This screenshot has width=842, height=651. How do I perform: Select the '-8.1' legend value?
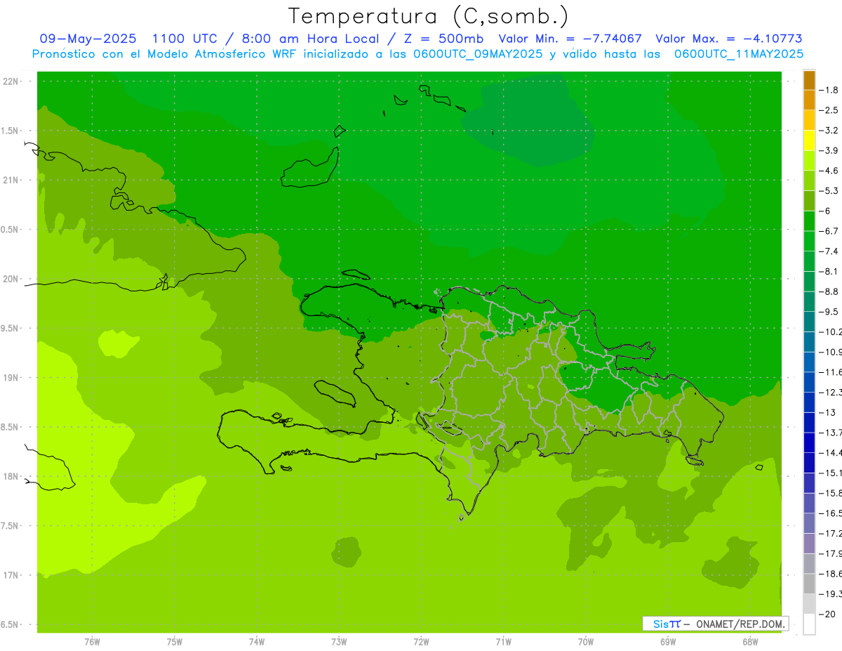click(829, 271)
